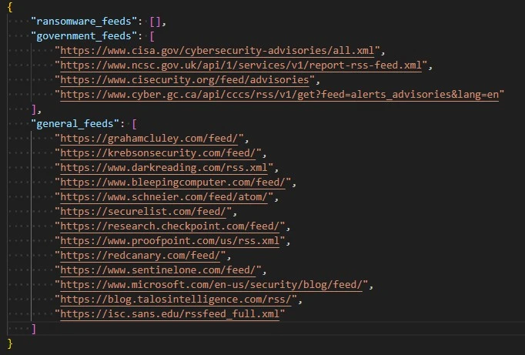Viewport: 525px width, 355px height.
Task: Follow the blog.talosintelligence.com rss link
Action: [x=176, y=300]
